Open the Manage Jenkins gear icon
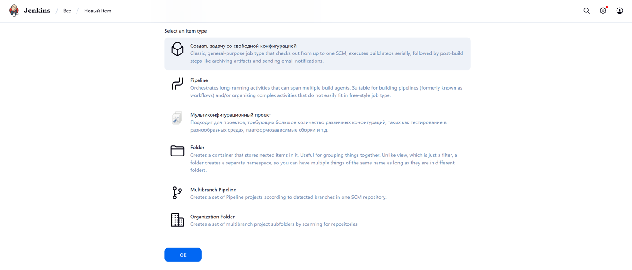 (603, 11)
